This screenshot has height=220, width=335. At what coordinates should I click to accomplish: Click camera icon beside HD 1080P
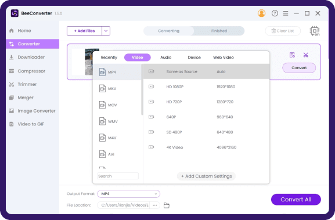152,86
